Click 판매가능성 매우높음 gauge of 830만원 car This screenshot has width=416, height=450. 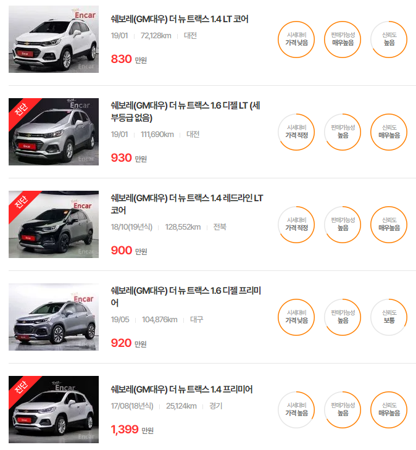click(x=343, y=40)
